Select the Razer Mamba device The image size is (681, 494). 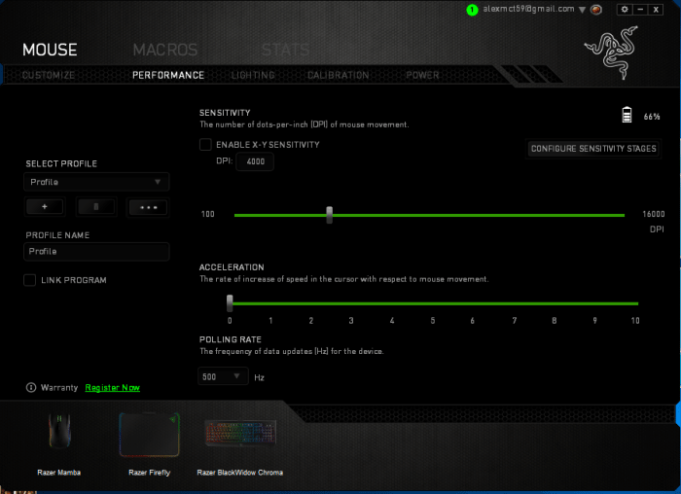[59, 443]
